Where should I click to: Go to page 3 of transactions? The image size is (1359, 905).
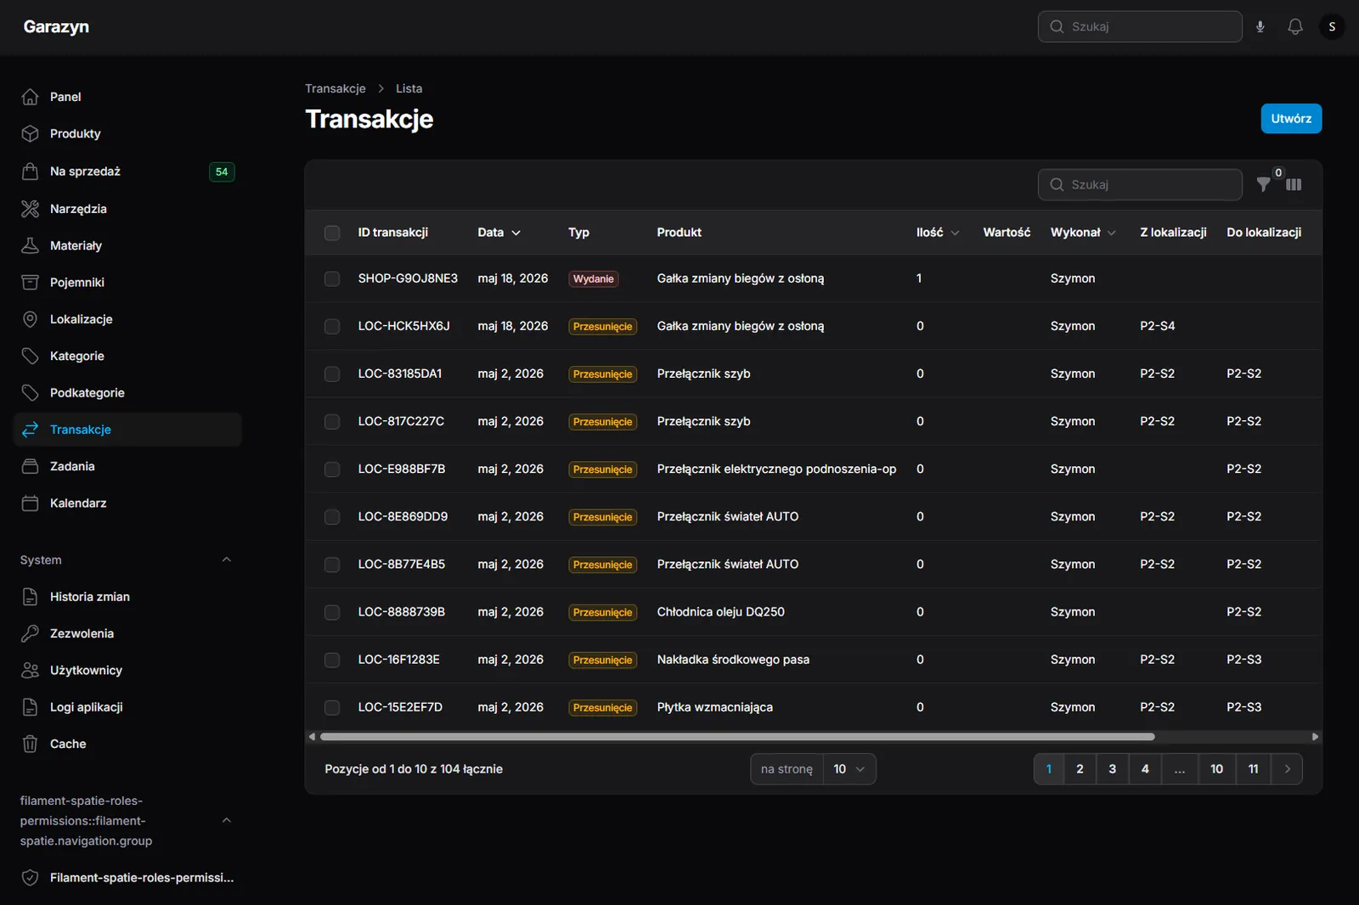tap(1112, 769)
